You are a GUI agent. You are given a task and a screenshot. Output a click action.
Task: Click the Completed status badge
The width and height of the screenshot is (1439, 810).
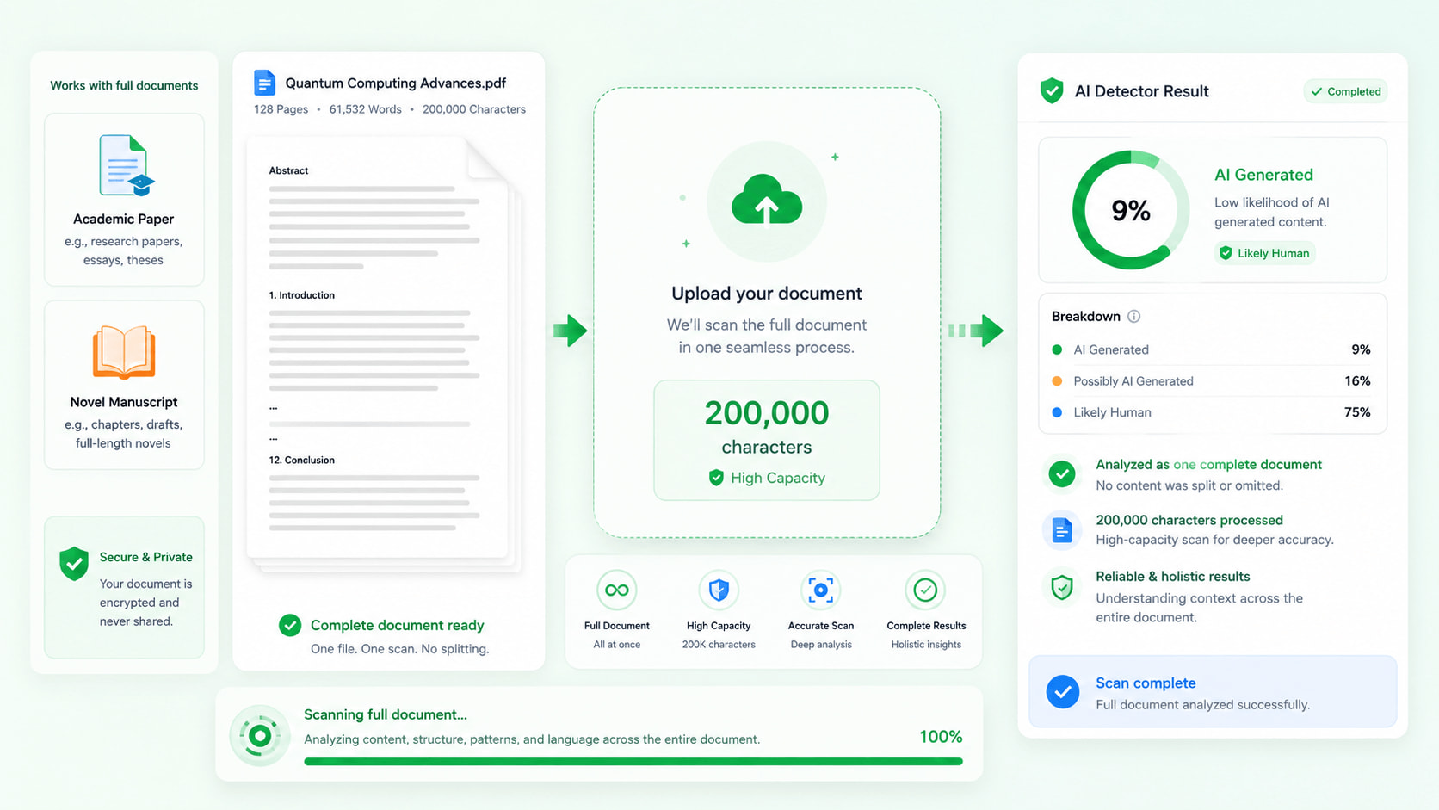pos(1345,91)
